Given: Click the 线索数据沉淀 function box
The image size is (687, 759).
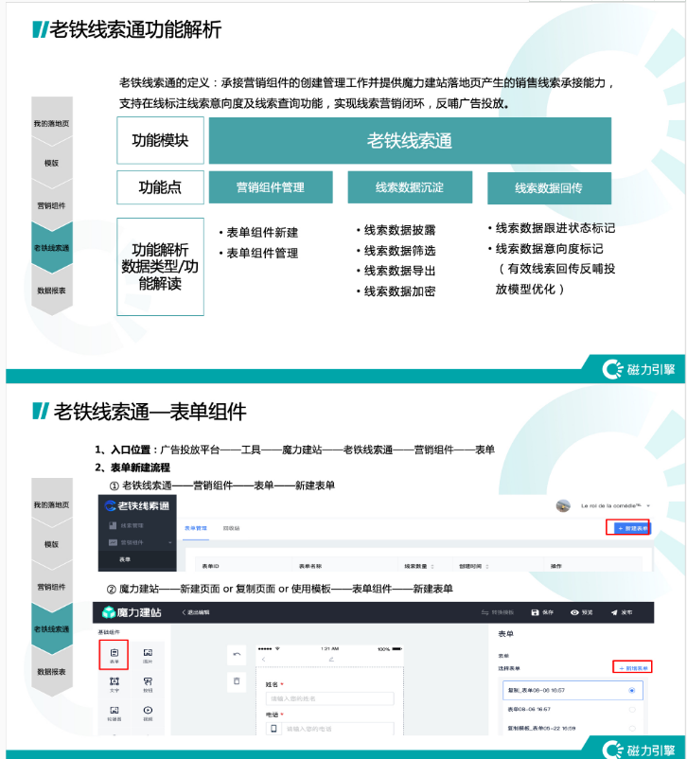Looking at the screenshot, I should [x=410, y=187].
